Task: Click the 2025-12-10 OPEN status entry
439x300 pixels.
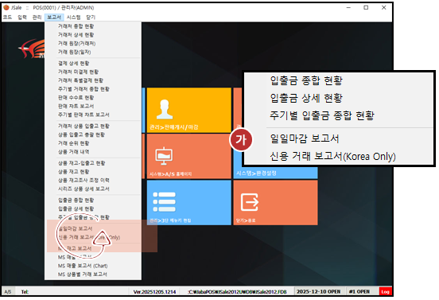Action: pos(319,291)
